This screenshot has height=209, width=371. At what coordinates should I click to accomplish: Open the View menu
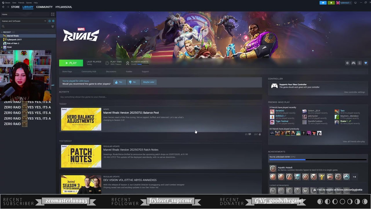click(x=14, y=3)
